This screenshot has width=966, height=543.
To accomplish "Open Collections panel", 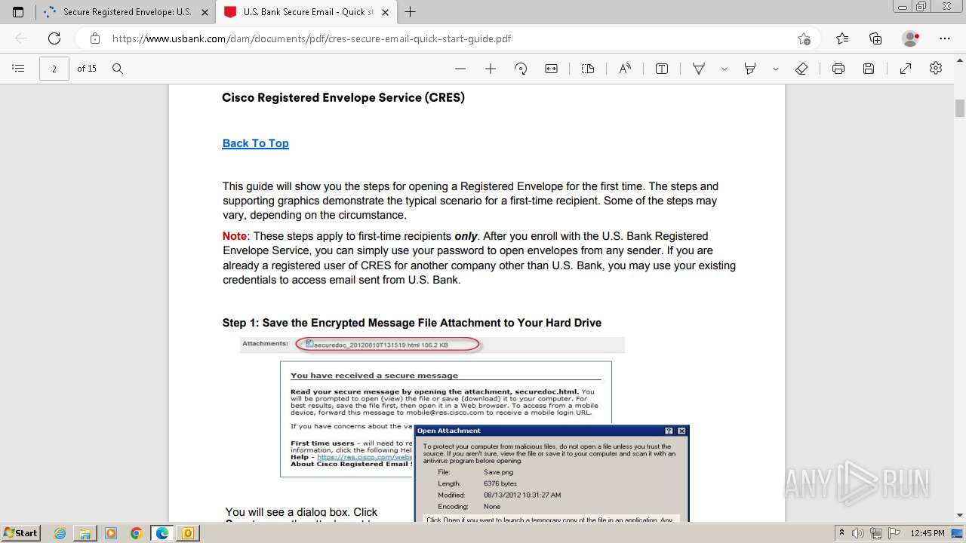I will point(875,38).
